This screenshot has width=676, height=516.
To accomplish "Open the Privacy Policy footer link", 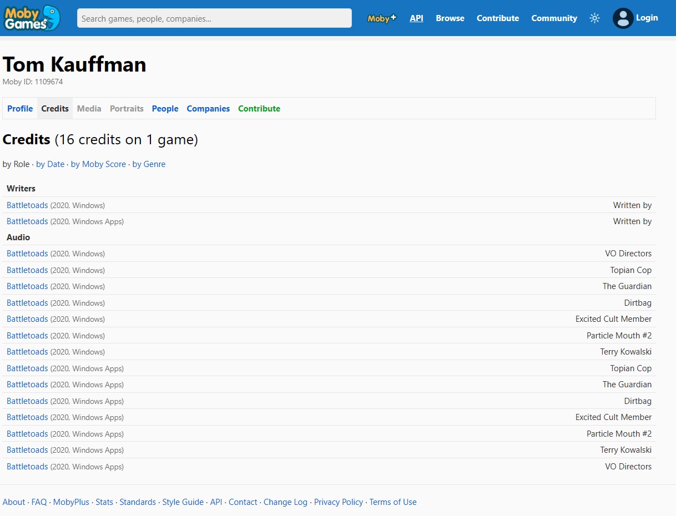I will click(x=339, y=502).
